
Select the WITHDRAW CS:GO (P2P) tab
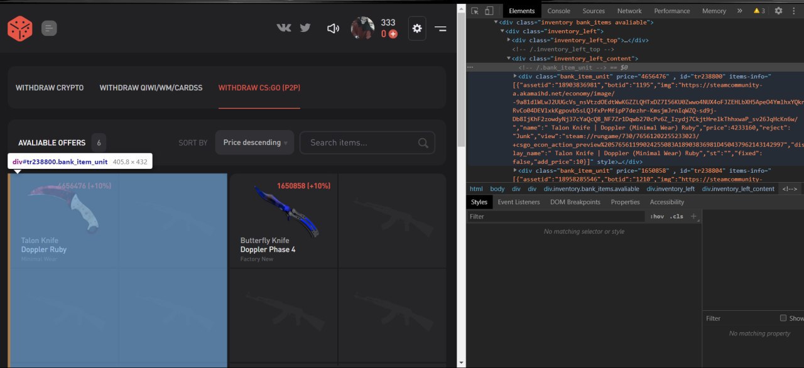tap(259, 88)
